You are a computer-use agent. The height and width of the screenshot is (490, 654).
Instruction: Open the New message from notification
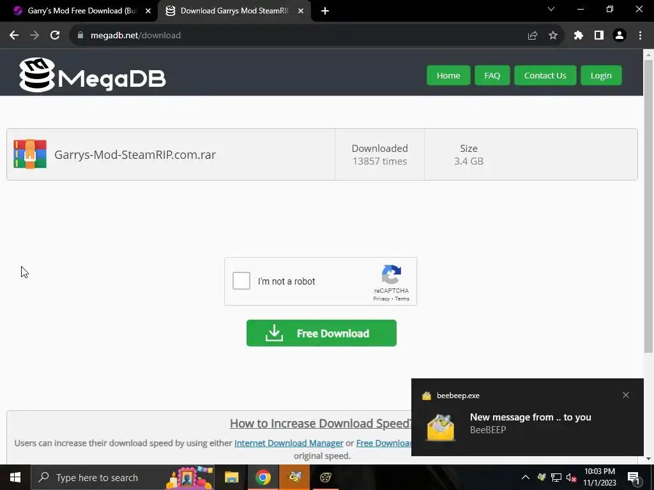click(x=530, y=417)
